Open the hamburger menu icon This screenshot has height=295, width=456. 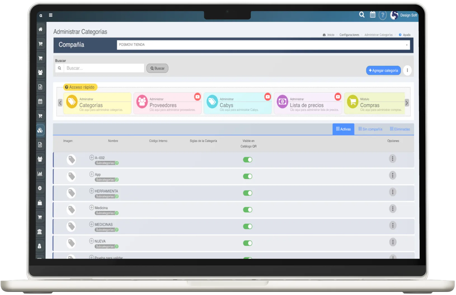pos(51,15)
